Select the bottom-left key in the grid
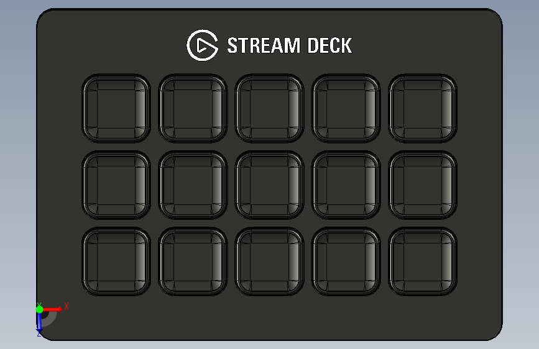Screen dimensions: 539x349 (x=116, y=261)
